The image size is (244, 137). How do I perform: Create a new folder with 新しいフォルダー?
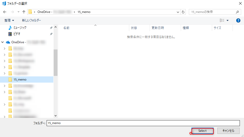[x=31, y=20]
